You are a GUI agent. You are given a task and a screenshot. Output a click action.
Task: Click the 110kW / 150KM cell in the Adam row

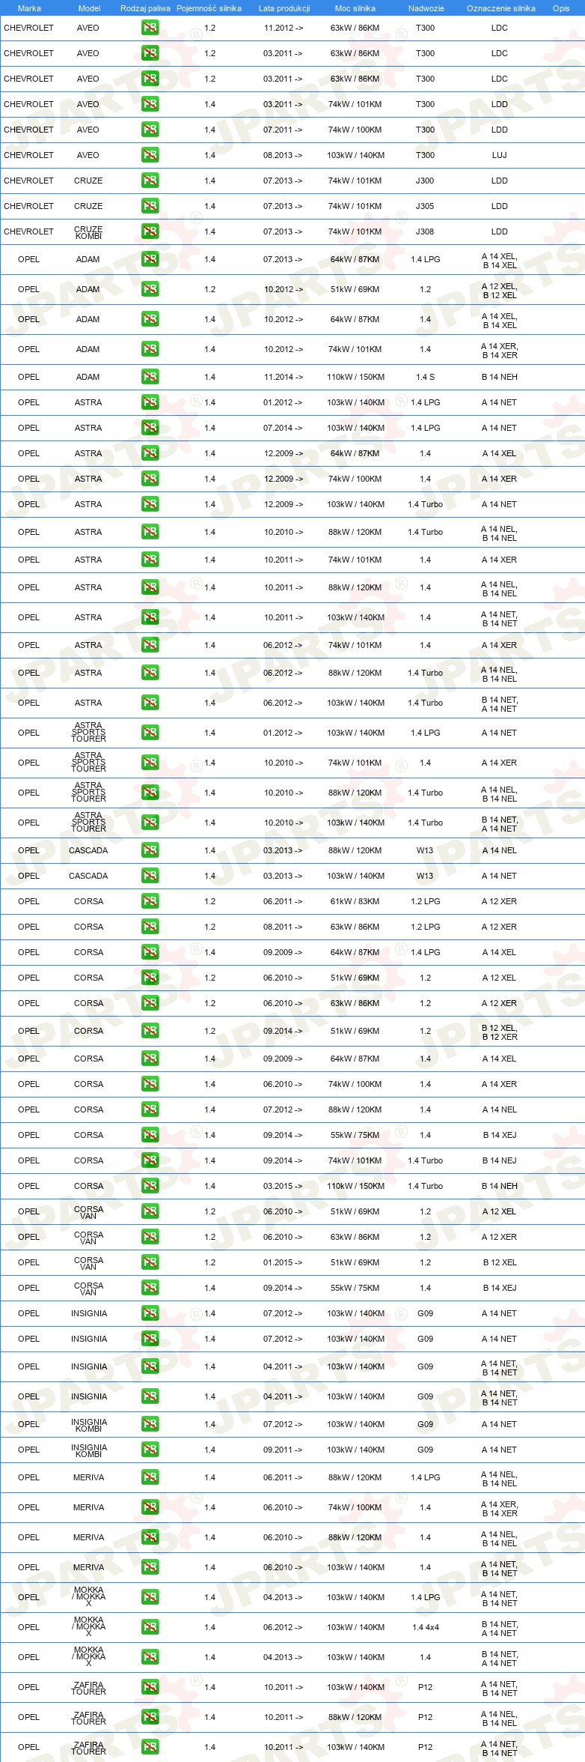(355, 377)
